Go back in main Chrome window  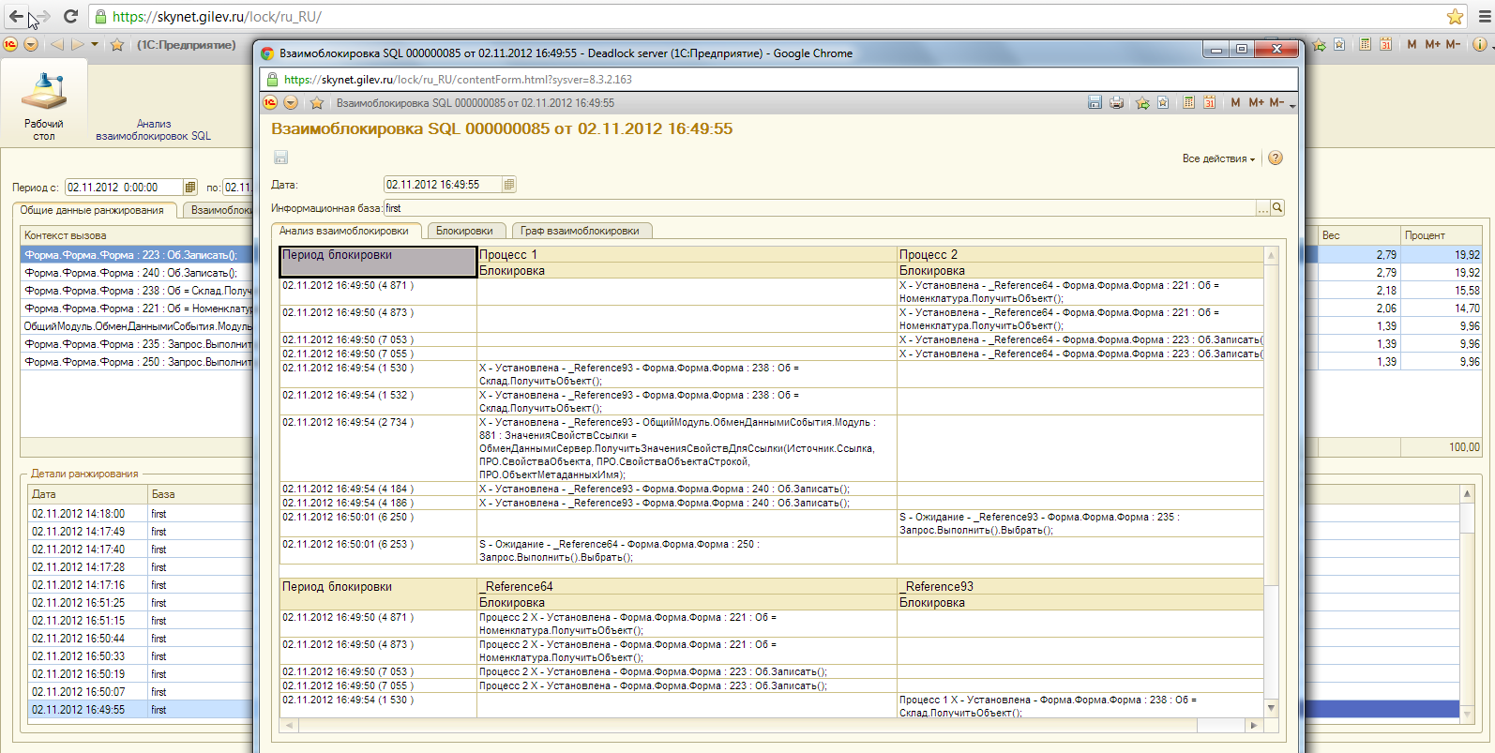click(16, 16)
